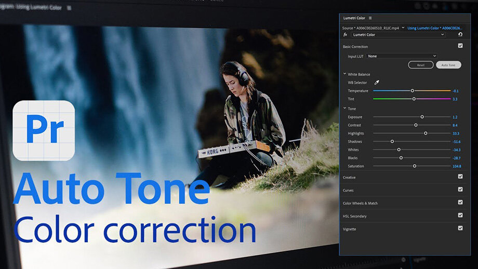Open the Lumetri Color effect dropdown
Screen dimensions: 478x269
(x=398, y=35)
